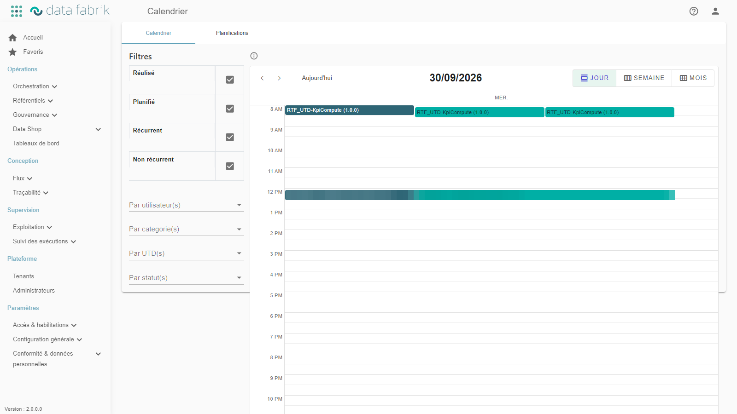Expand the Exploitation menu
737x414 pixels.
33,227
